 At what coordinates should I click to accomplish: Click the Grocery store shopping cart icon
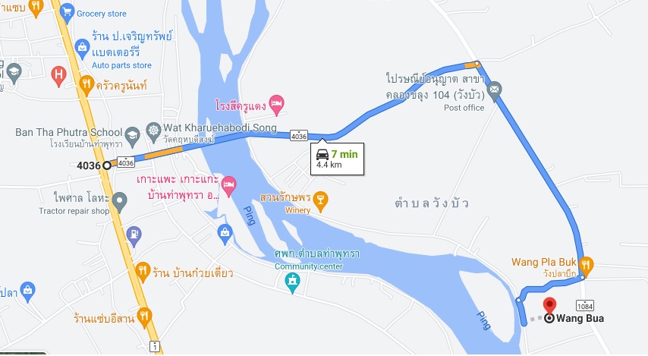click(x=67, y=13)
